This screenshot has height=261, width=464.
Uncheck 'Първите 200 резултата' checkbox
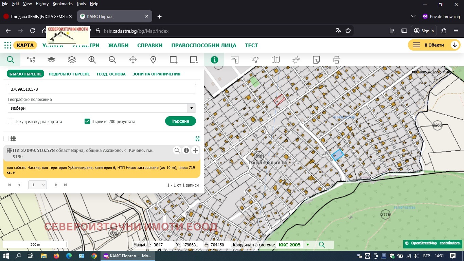87,121
